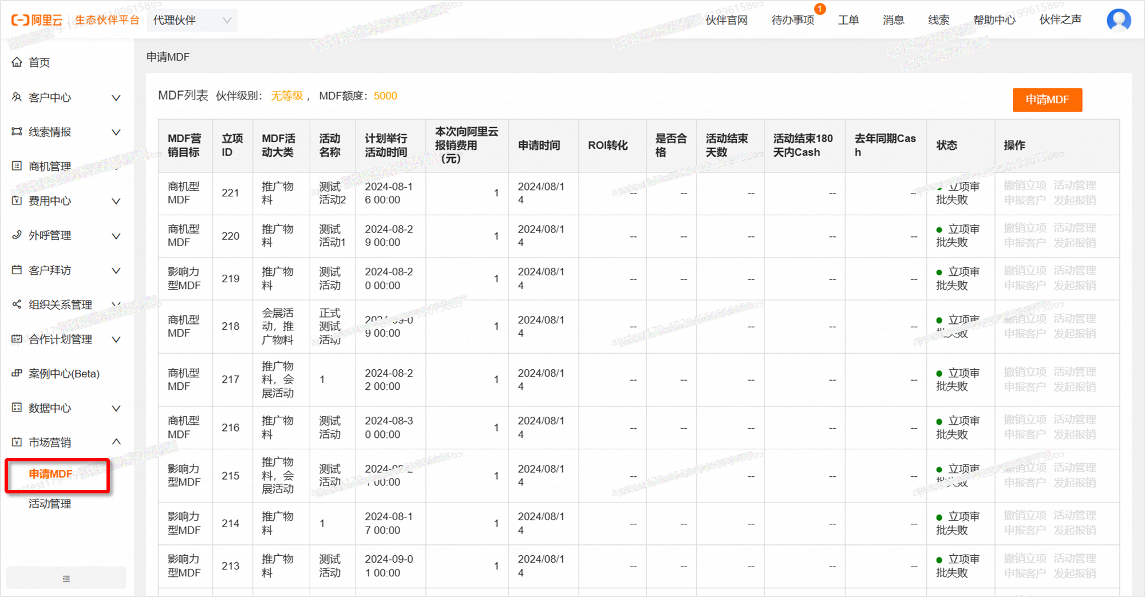This screenshot has width=1145, height=597.
Task: Open the user avatar profile icon
Action: point(1118,20)
